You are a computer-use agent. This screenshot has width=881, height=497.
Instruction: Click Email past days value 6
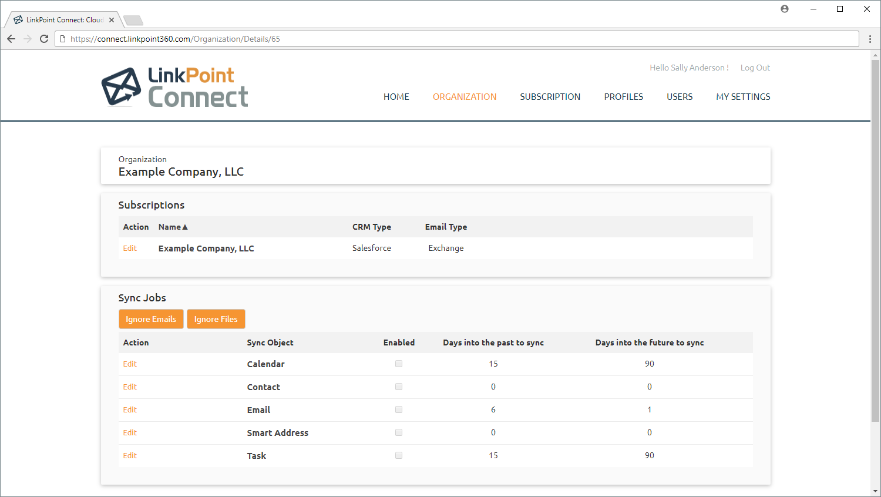point(493,409)
